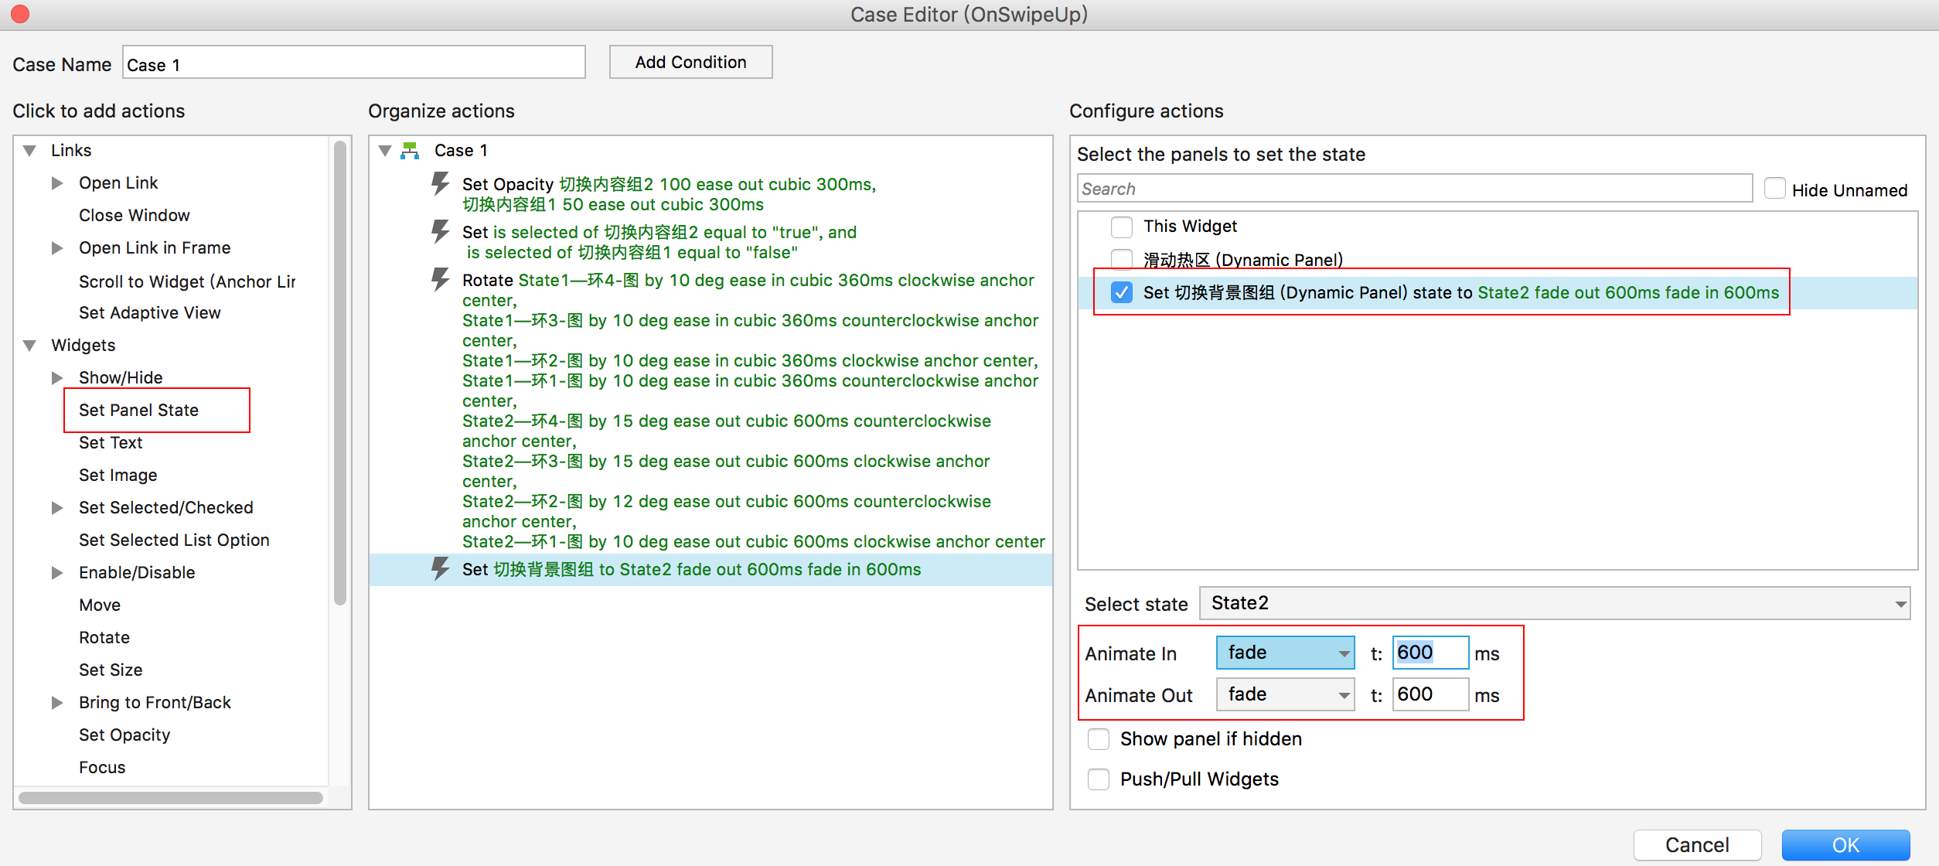The height and width of the screenshot is (866, 1939).
Task: Close the Case Editor with red button
Action: tap(20, 14)
